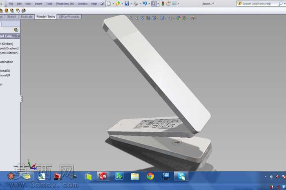This screenshot has height=190, width=286.
Task: Click the second render sphere icon
Action: tap(7, 11)
